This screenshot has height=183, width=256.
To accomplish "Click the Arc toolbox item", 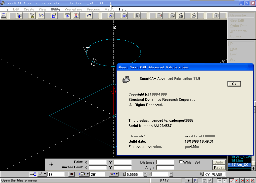I will pyautogui.click(x=233, y=59).
